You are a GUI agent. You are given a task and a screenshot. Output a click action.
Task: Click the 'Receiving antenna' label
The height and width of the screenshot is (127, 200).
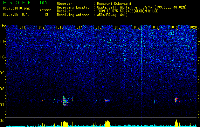click(x=73, y=15)
